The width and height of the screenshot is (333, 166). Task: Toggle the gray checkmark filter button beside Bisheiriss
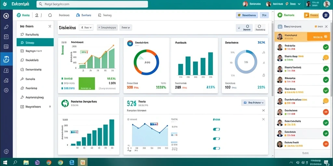point(107,27)
